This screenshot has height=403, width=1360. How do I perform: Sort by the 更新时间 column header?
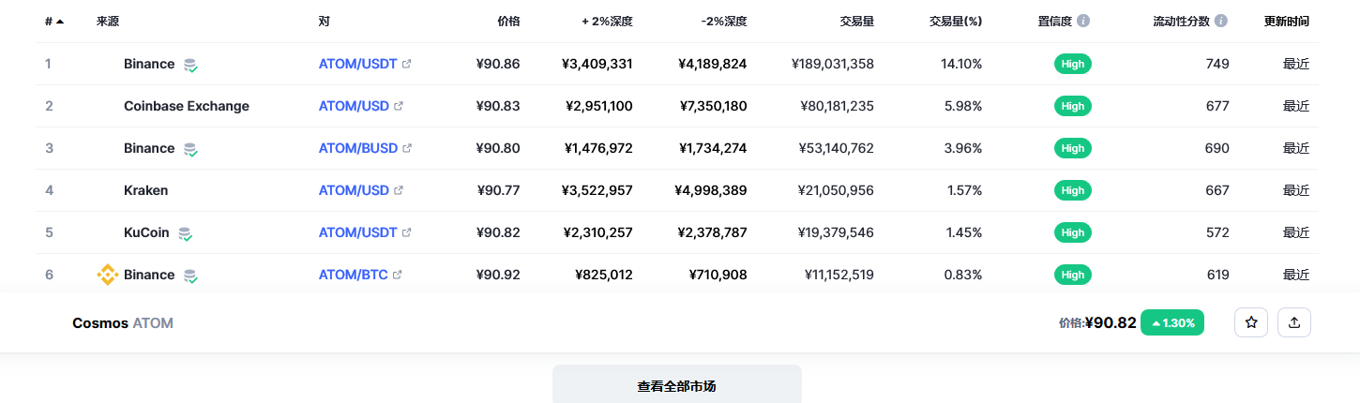[x=1286, y=21]
